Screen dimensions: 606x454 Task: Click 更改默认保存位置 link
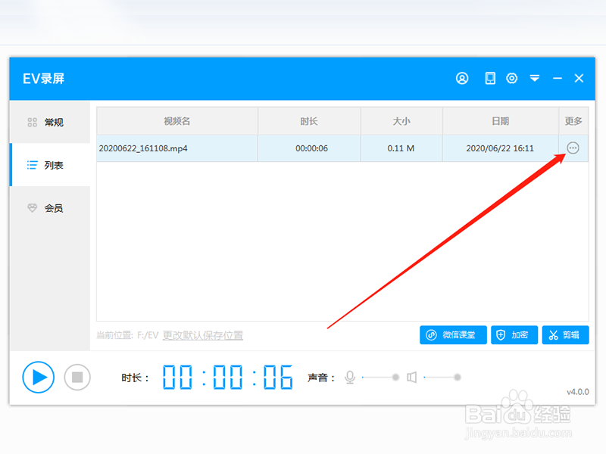click(x=203, y=335)
